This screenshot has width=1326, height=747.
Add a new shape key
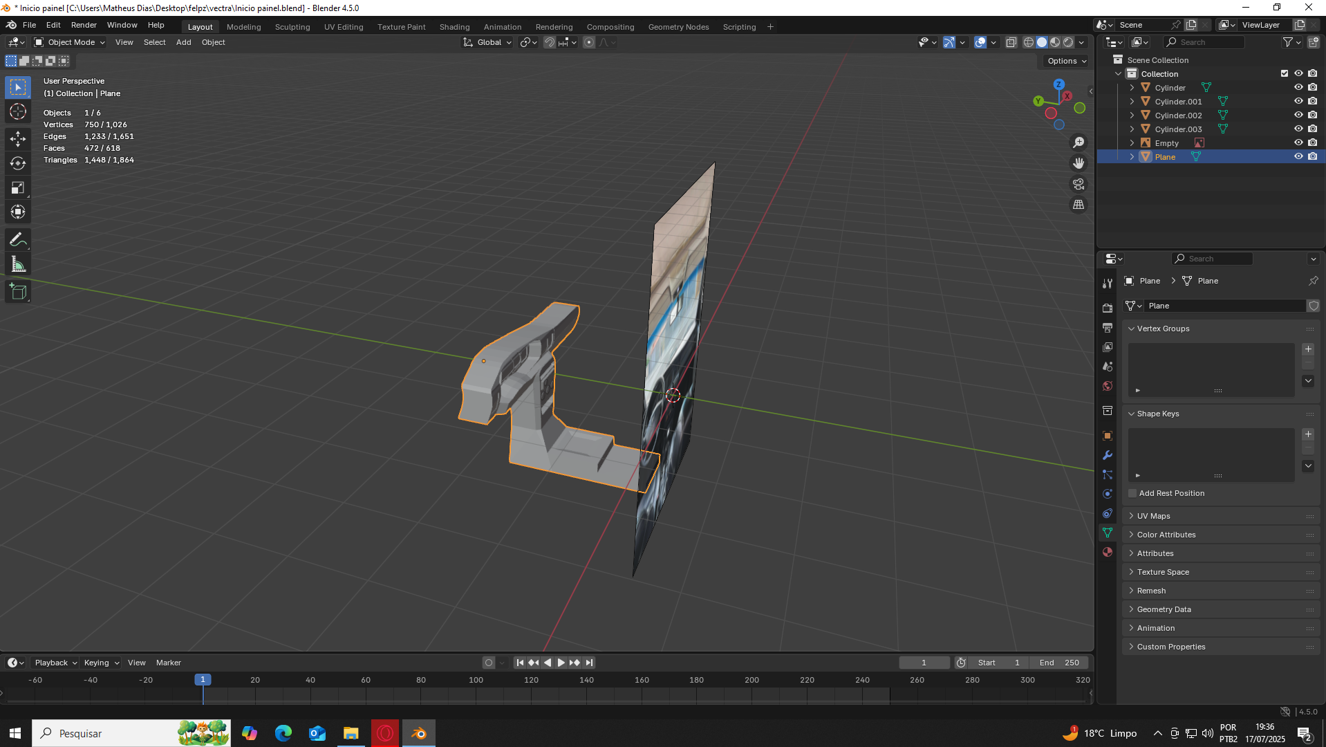point(1308,434)
